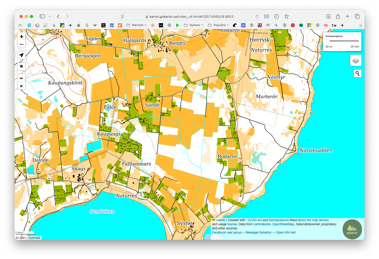This screenshot has height=259, width=379.
Task: Open the Facebook user group link
Action: tap(227, 232)
